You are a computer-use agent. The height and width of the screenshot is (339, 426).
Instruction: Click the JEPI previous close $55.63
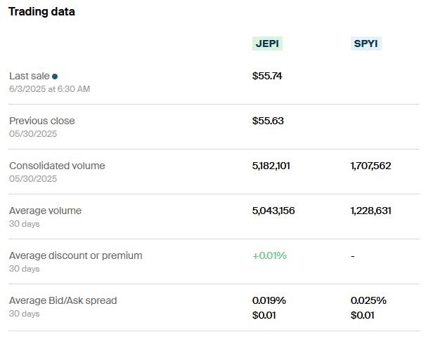pyautogui.click(x=268, y=121)
